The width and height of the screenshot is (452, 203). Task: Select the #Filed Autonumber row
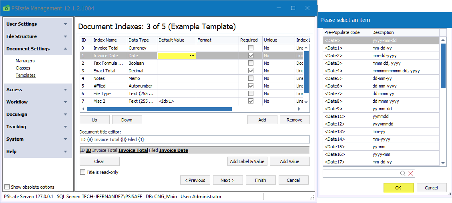coord(192,86)
